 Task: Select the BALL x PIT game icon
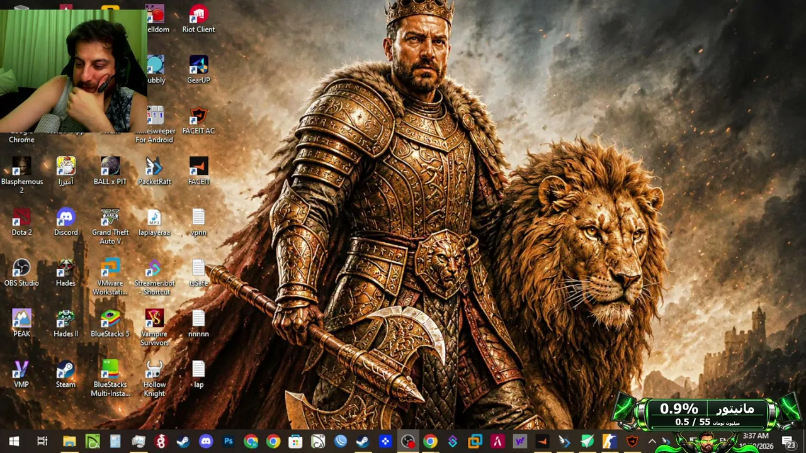[x=110, y=172]
